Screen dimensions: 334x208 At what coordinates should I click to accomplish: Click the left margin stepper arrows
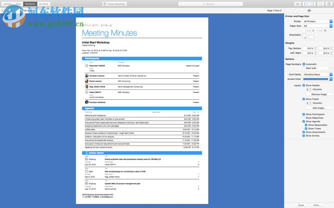click(316, 53)
